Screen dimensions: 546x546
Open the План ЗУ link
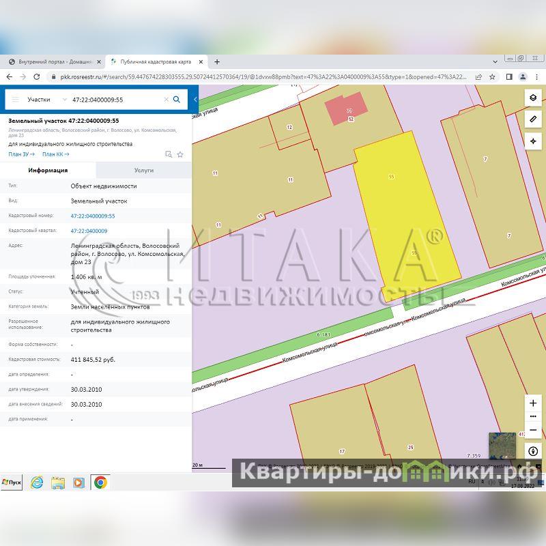coord(21,154)
